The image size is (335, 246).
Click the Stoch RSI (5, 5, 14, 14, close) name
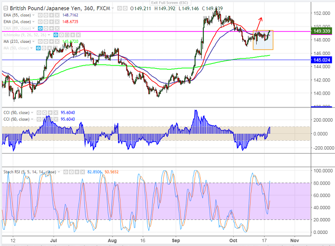pos(30,172)
